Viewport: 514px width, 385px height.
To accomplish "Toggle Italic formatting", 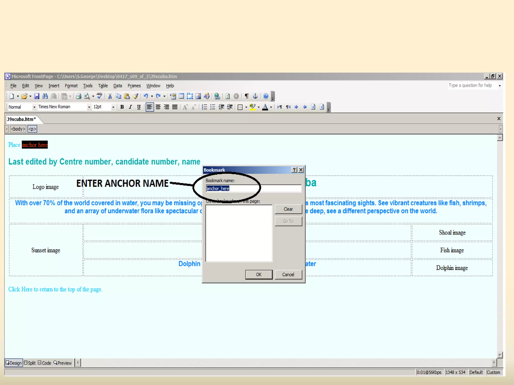I will [130, 107].
